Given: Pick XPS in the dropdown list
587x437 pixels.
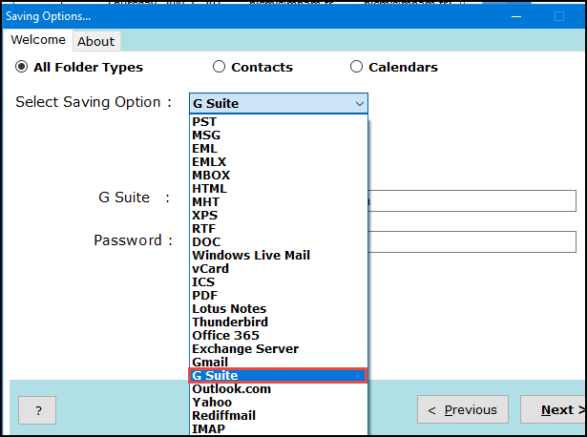Looking at the screenshot, I should click(x=279, y=215).
